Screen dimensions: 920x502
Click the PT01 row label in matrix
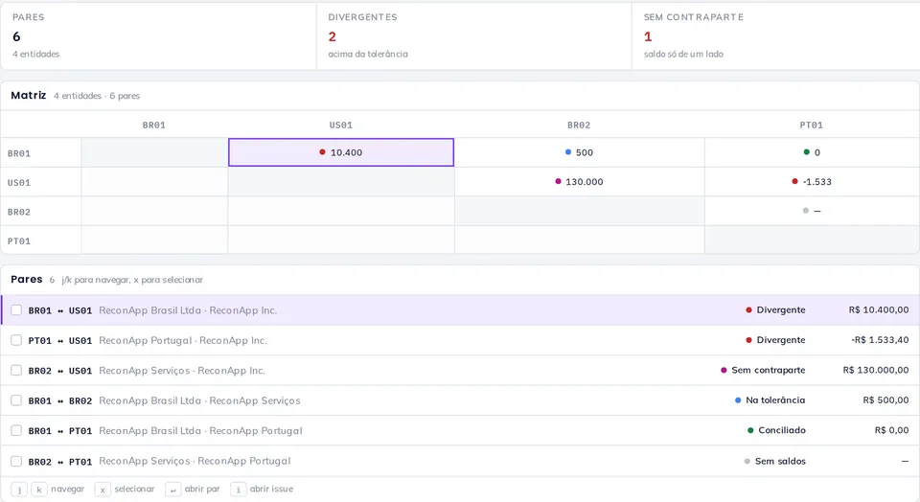click(19, 241)
